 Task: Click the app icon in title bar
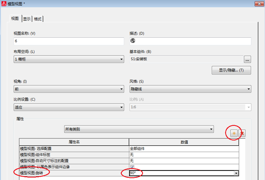(4, 3)
